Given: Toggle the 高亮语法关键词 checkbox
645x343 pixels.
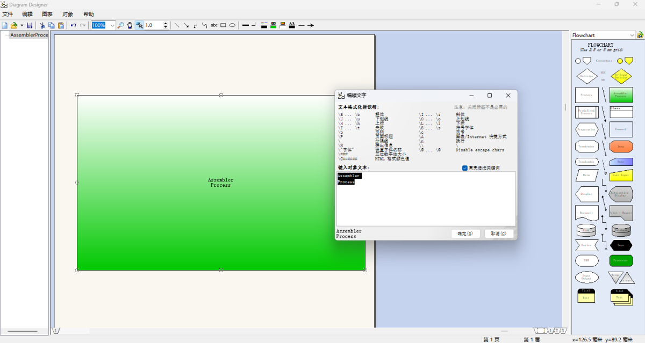Looking at the screenshot, I should pos(465,168).
